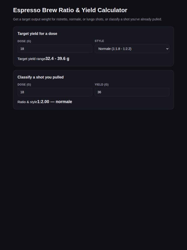Click the DOSE (G) label in the Classify card
187x250 pixels.
24,85
